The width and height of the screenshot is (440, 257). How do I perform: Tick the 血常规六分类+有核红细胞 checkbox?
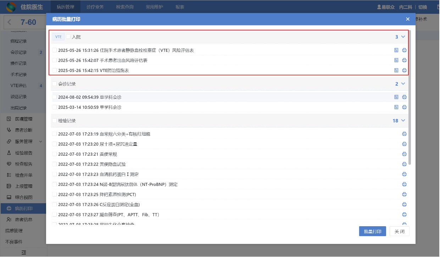[54, 134]
